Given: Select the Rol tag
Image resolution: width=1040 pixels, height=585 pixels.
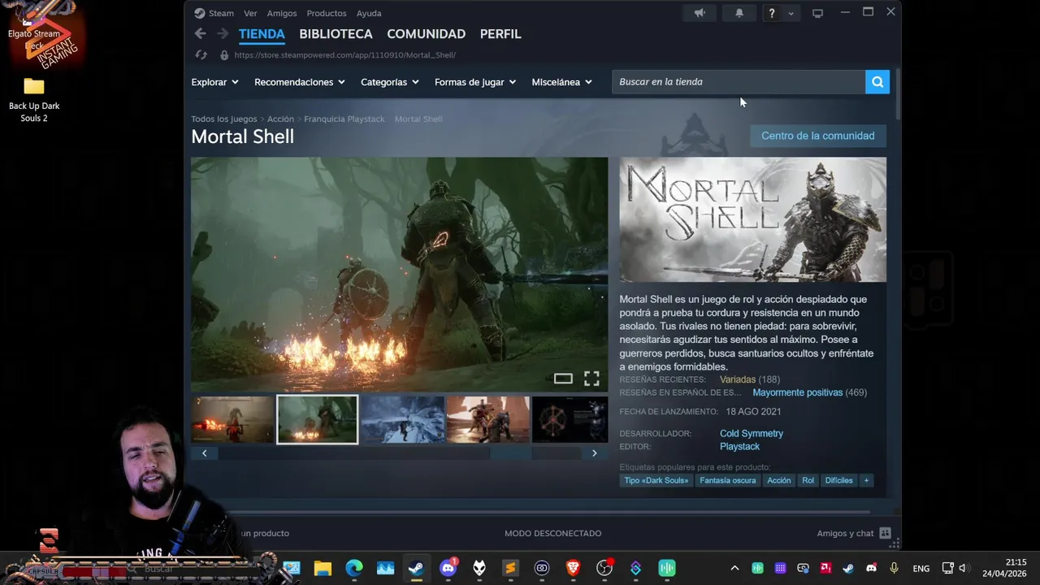Looking at the screenshot, I should click(808, 480).
